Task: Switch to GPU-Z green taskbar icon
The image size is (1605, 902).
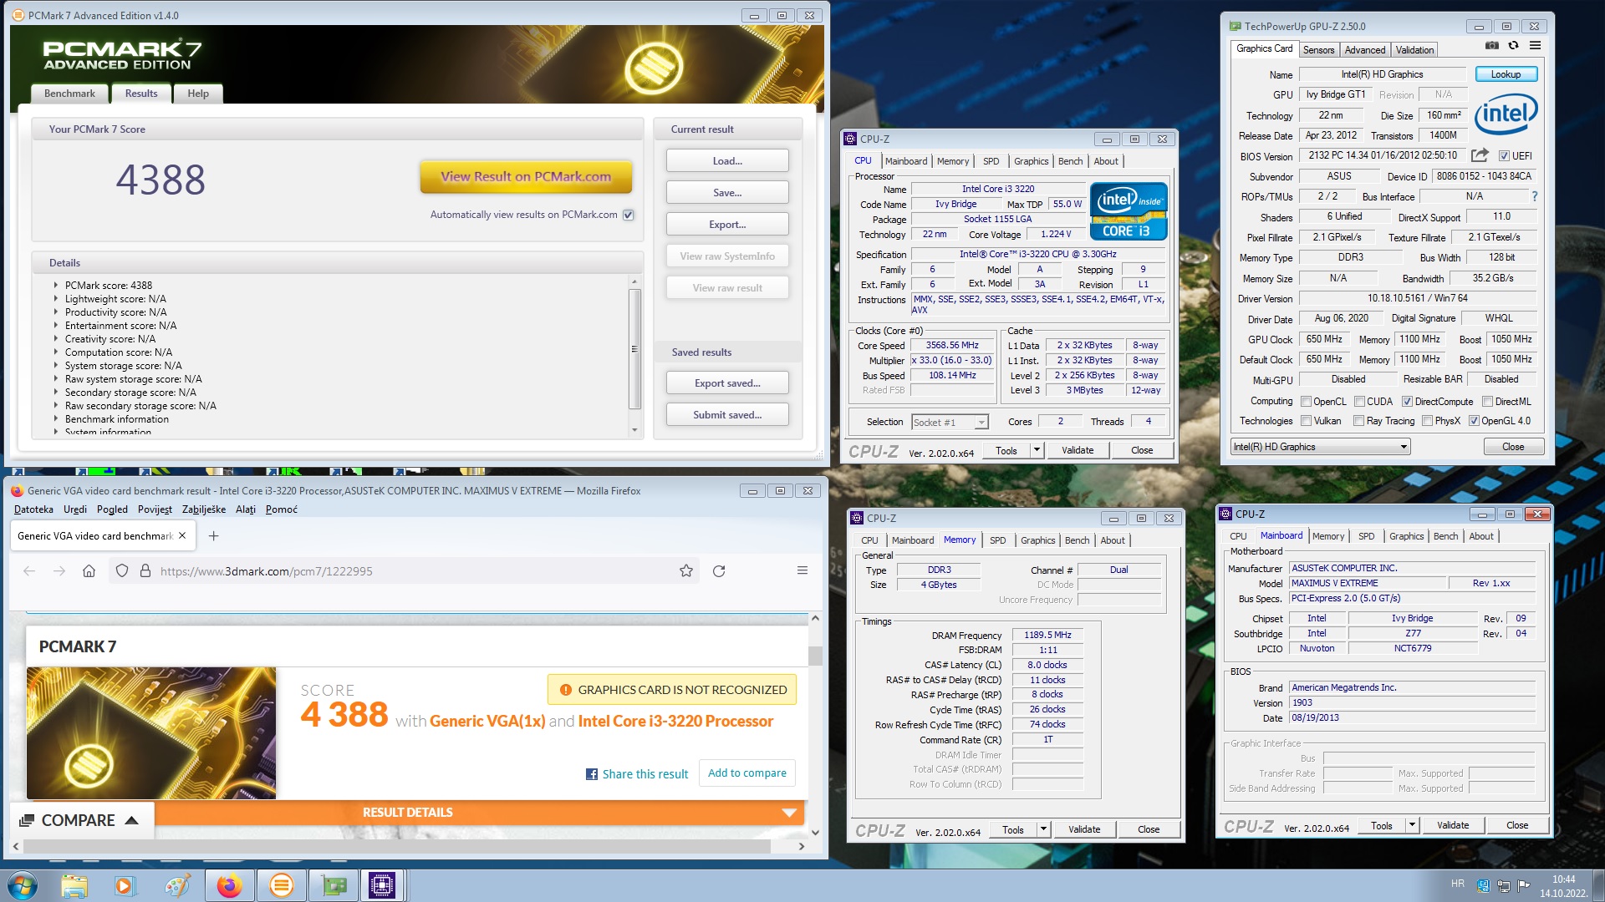Action: tap(334, 885)
